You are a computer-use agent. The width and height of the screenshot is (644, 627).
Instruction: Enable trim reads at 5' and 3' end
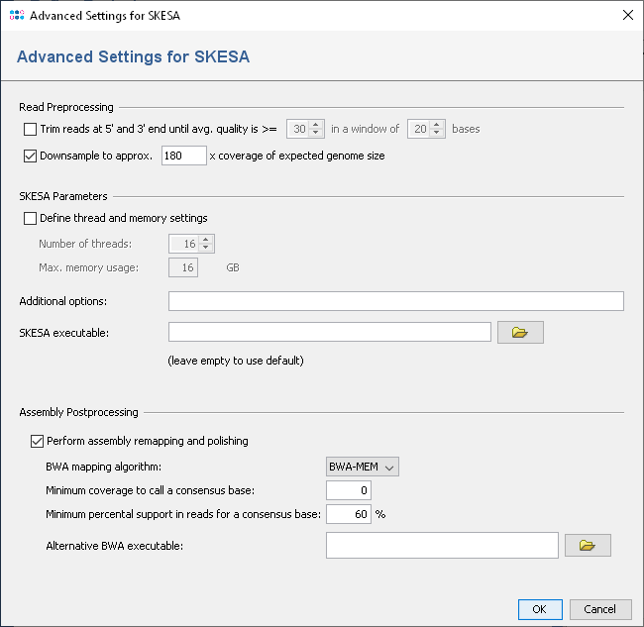(29, 129)
